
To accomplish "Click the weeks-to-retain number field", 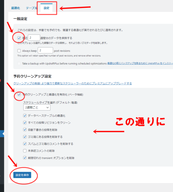I will (x=34, y=38).
